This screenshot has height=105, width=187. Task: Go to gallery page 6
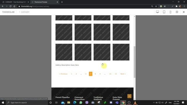86,74
